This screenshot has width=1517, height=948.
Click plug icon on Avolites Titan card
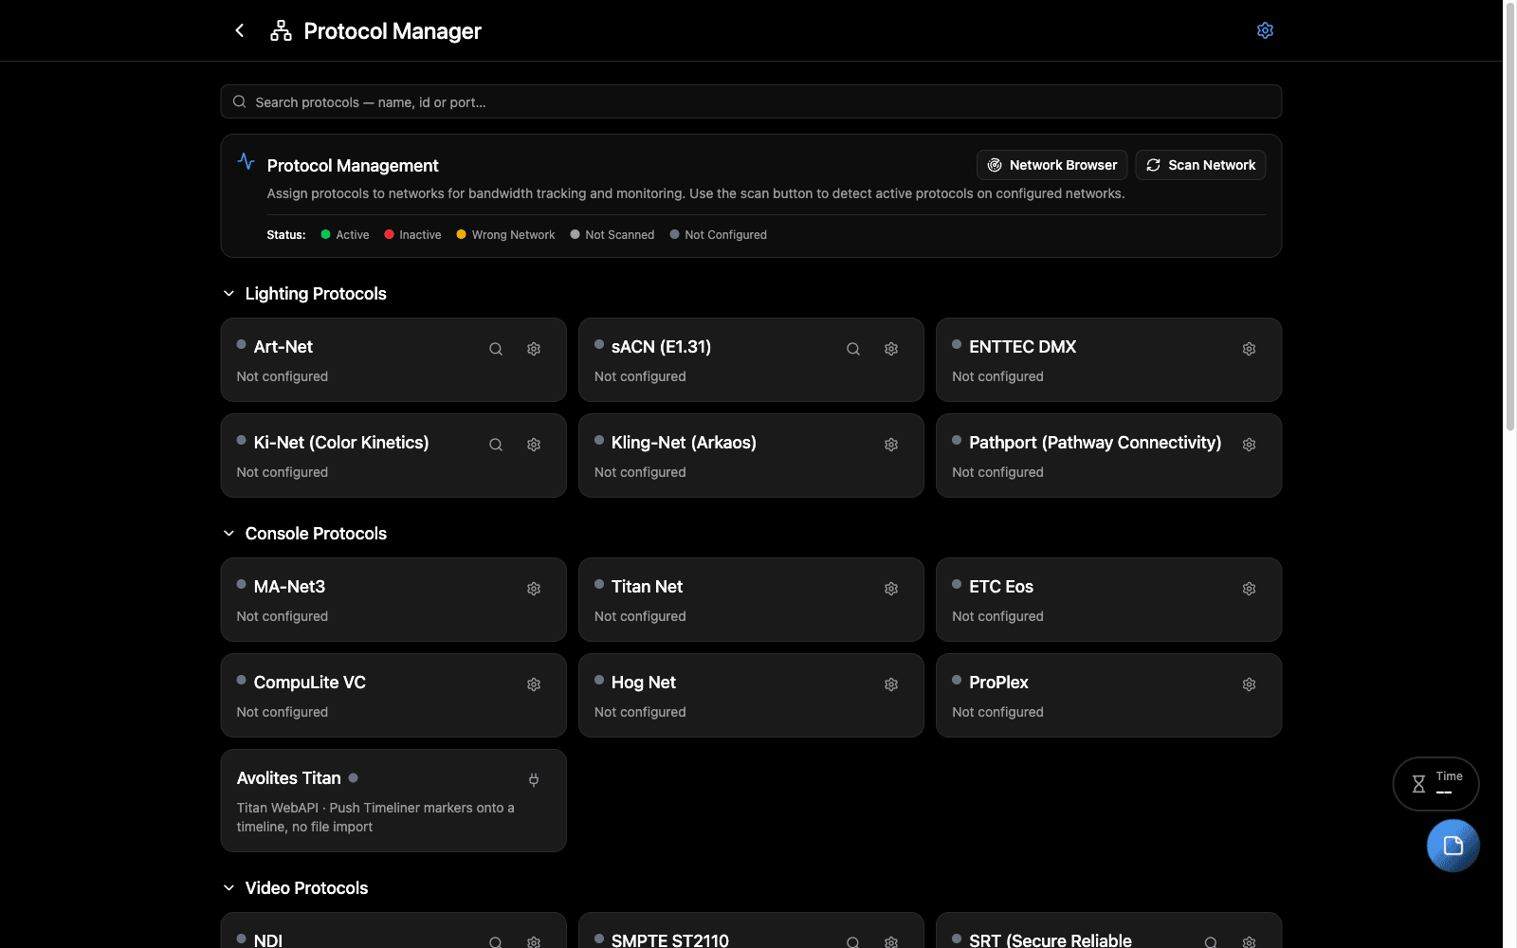point(534,780)
